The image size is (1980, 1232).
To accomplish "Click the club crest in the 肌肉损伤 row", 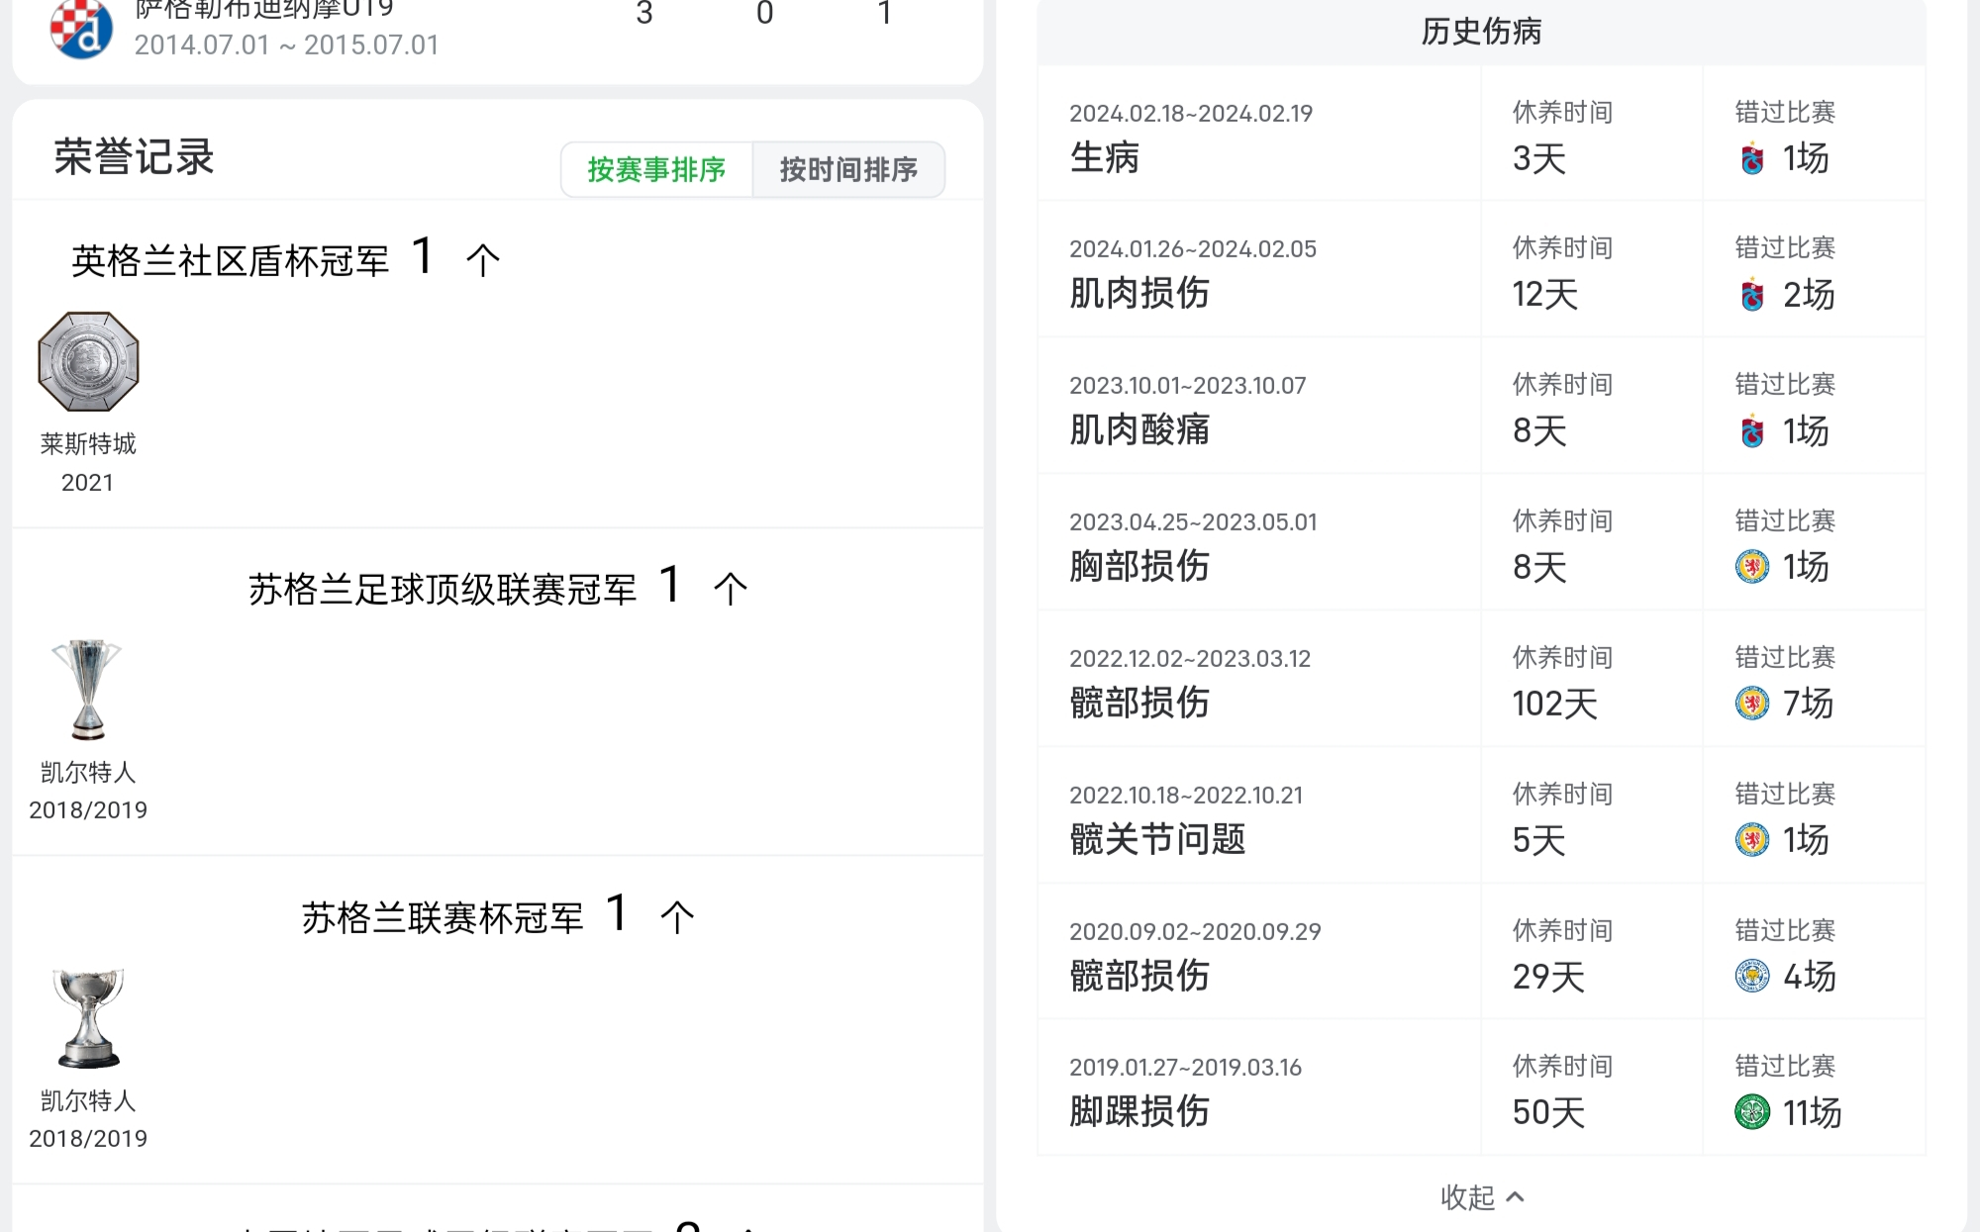I will tap(1752, 295).
